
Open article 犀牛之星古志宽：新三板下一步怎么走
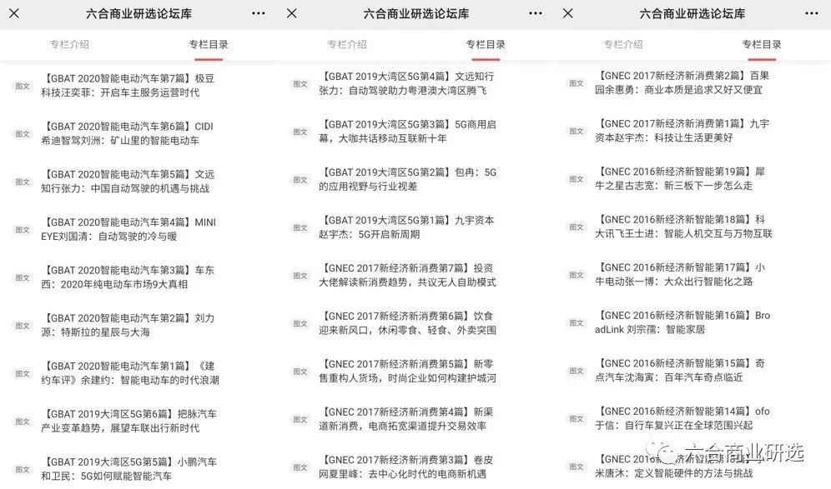[x=680, y=178]
